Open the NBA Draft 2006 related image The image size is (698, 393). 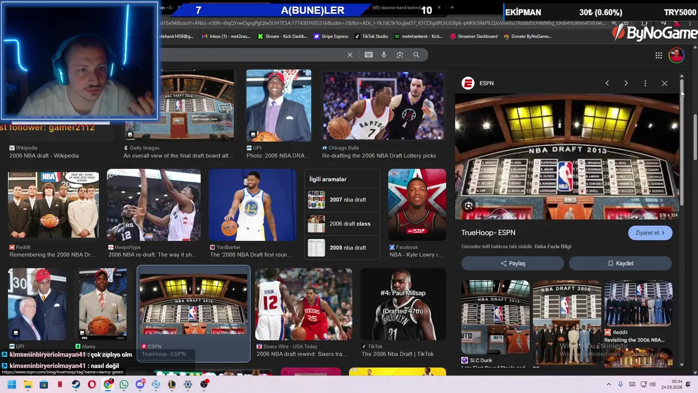coord(567,322)
